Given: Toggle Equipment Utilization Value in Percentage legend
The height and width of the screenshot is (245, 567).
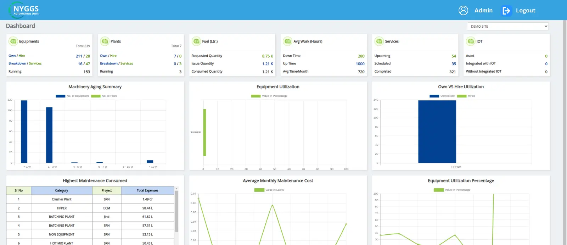Looking at the screenshot, I should (256, 96).
